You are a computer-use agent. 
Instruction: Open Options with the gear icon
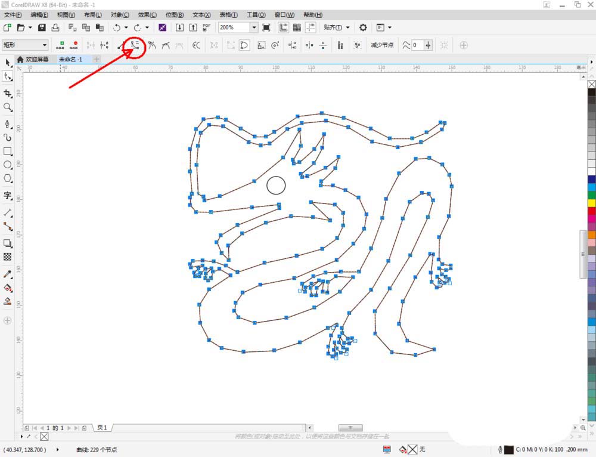pos(363,27)
